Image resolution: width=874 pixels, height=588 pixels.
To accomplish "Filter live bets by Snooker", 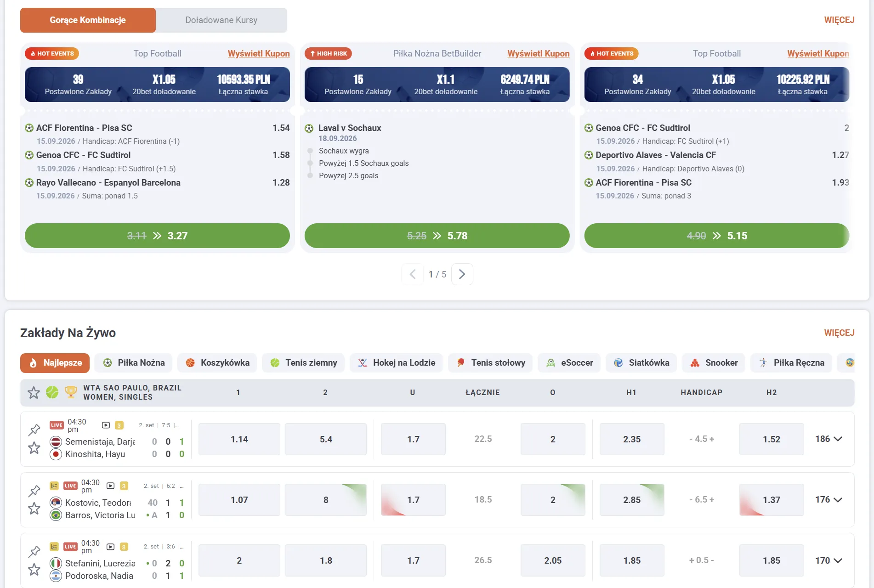I will (x=714, y=363).
